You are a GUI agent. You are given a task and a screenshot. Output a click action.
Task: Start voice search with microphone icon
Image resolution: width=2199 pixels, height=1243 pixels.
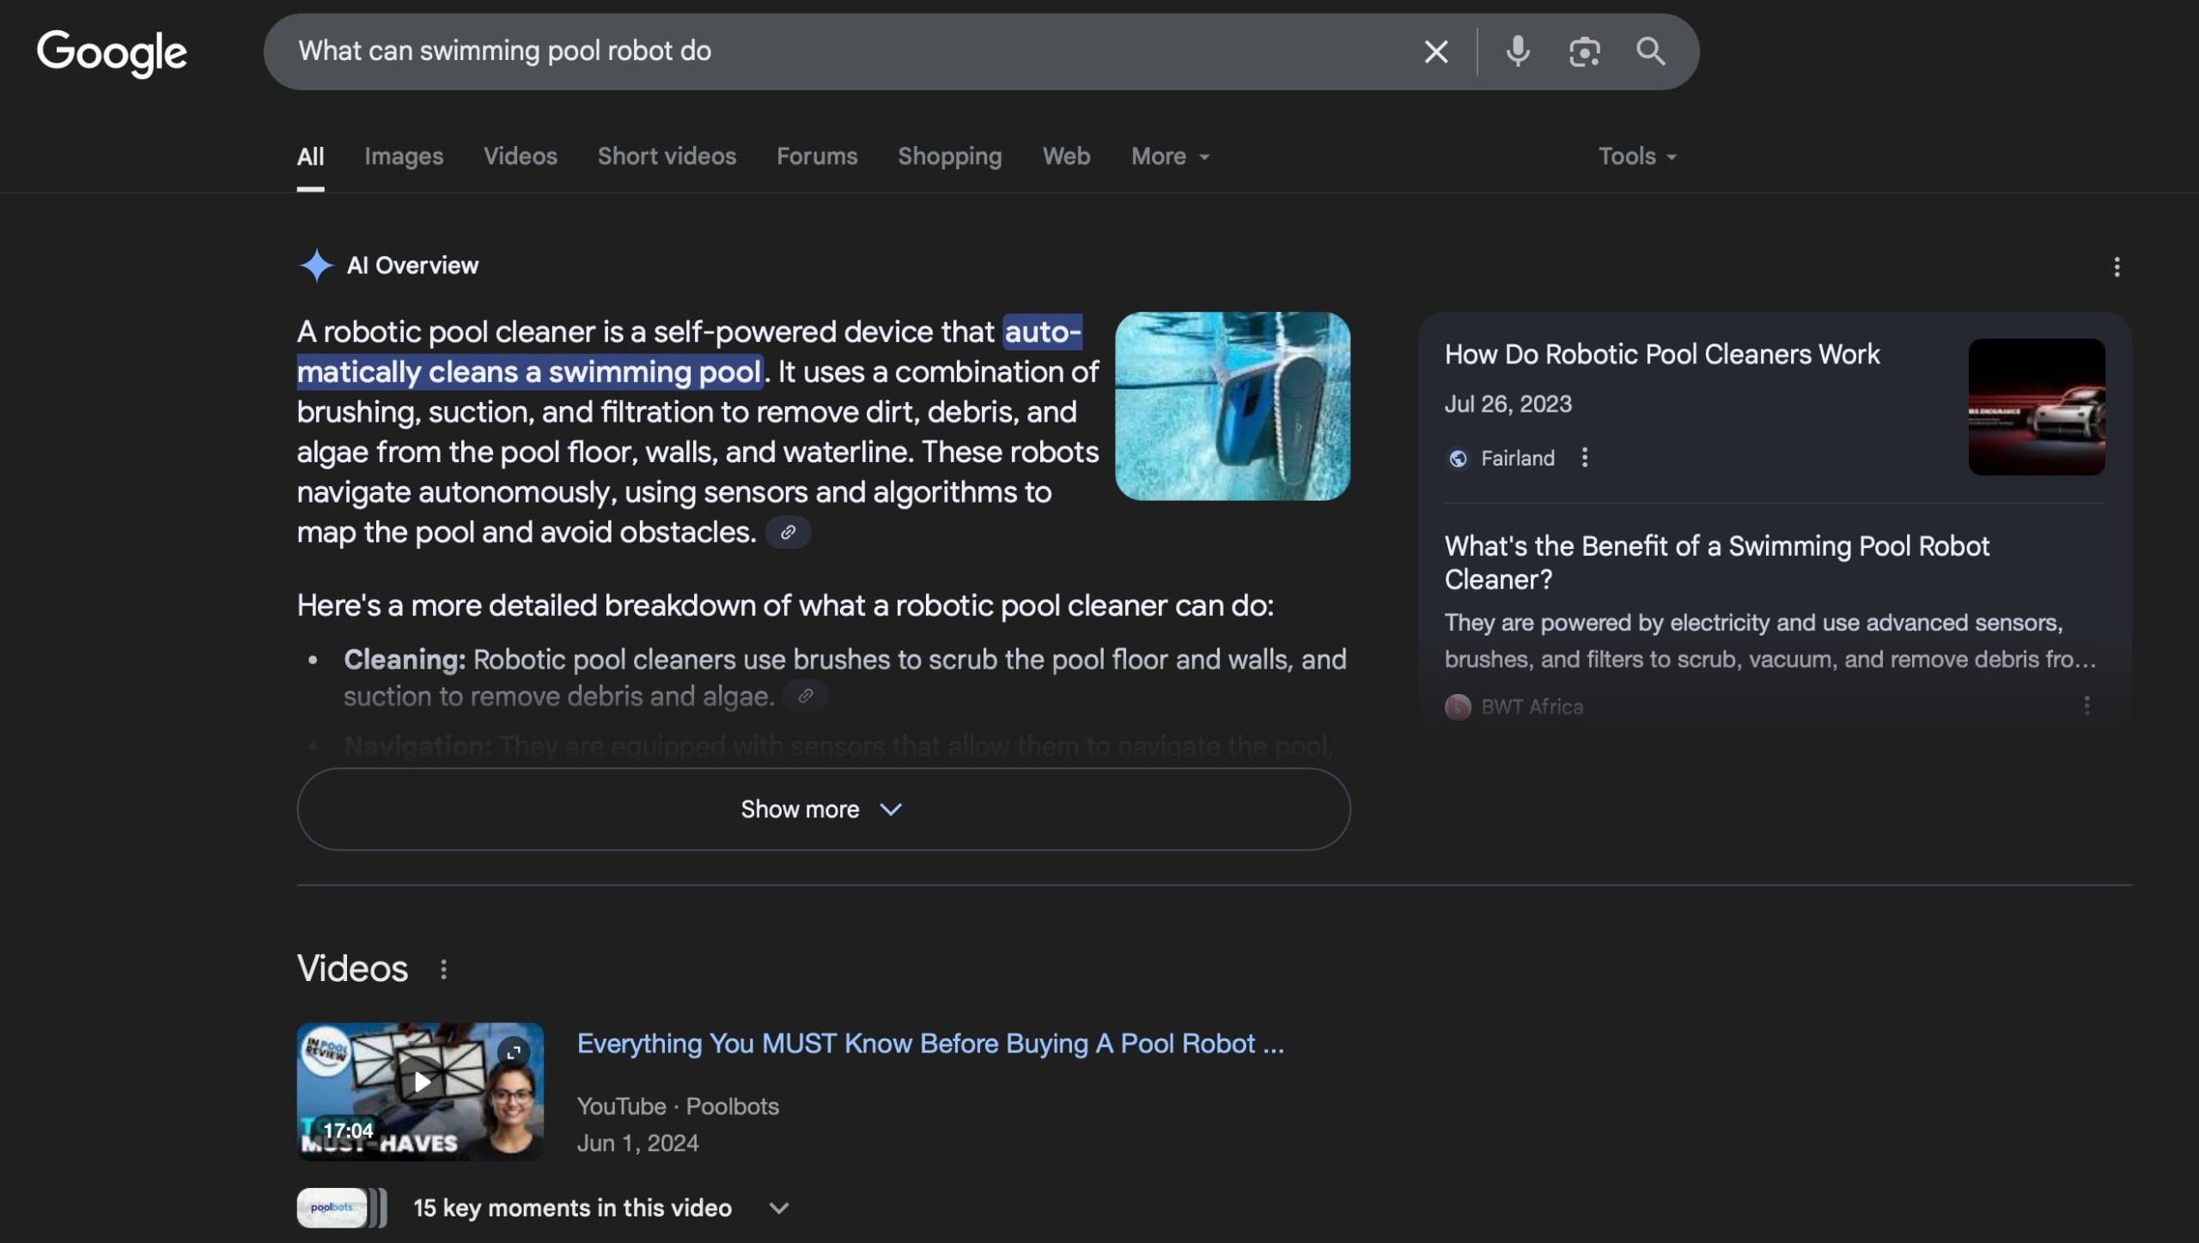tap(1518, 52)
